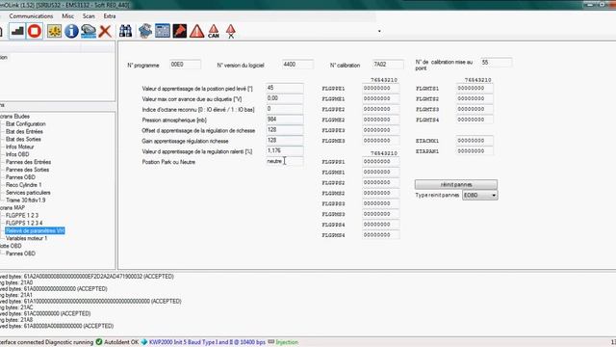This screenshot has height=347, width=616.
Task: Select Etat des Sorties tree item
Action: click(x=23, y=139)
